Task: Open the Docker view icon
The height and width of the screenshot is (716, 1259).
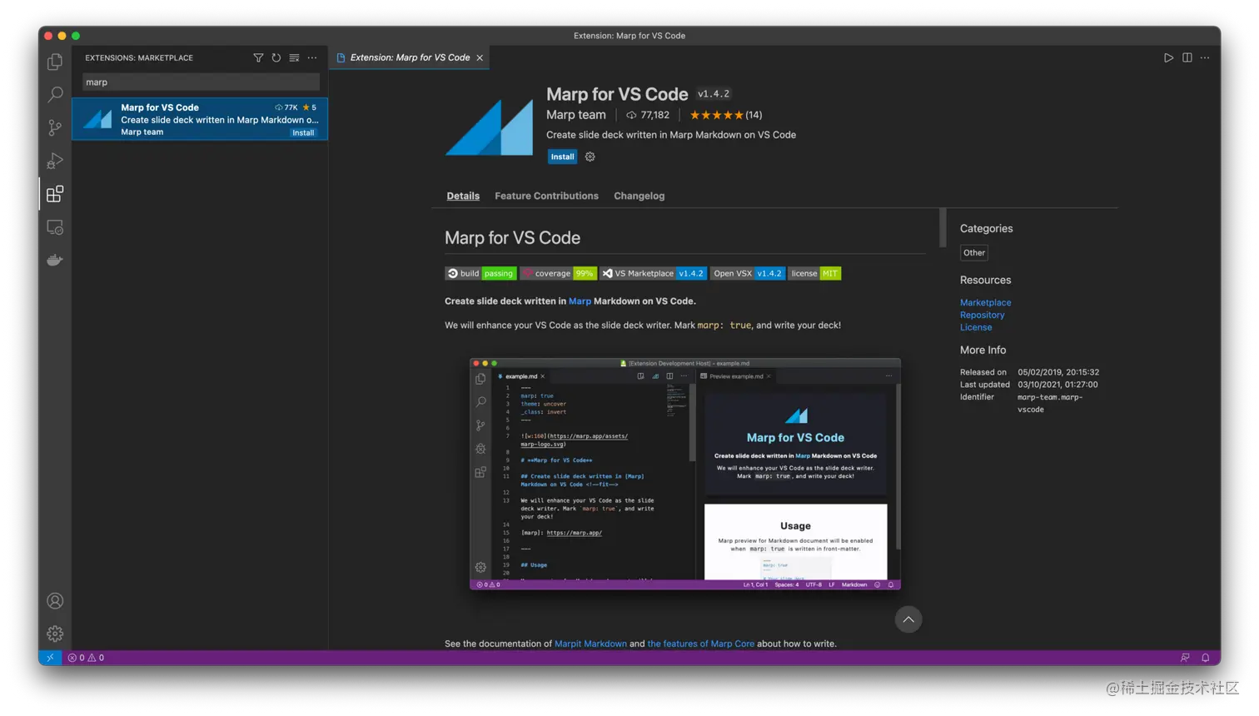Action: (x=55, y=260)
